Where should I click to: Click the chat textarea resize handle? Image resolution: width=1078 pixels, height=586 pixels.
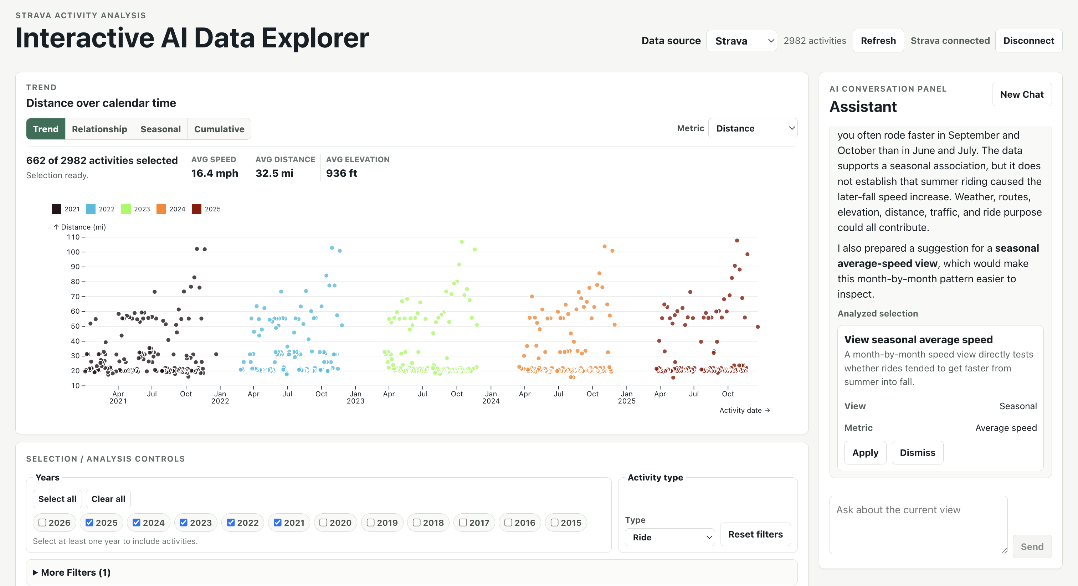tap(1003, 550)
